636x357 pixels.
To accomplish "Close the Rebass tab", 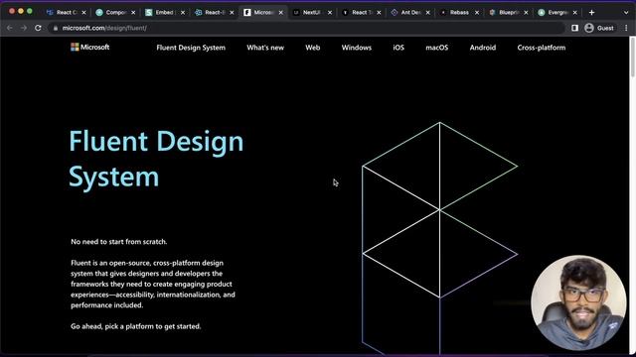I will (477, 13).
